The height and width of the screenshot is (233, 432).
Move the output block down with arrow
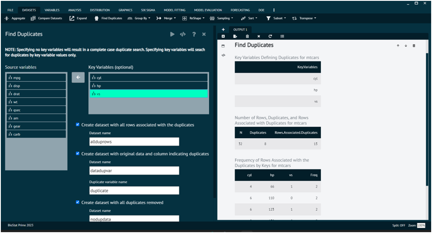click(x=406, y=46)
